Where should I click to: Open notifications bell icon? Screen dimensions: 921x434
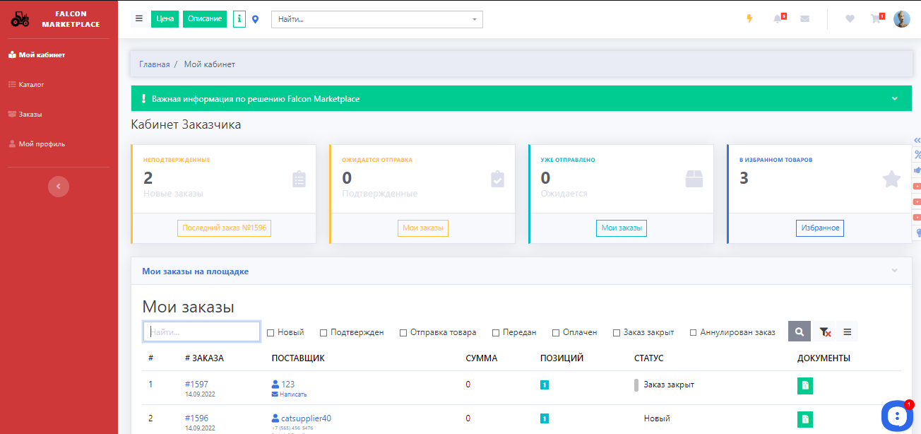778,19
